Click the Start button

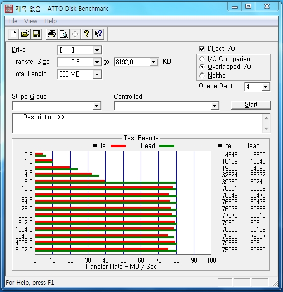pyautogui.click(x=251, y=105)
